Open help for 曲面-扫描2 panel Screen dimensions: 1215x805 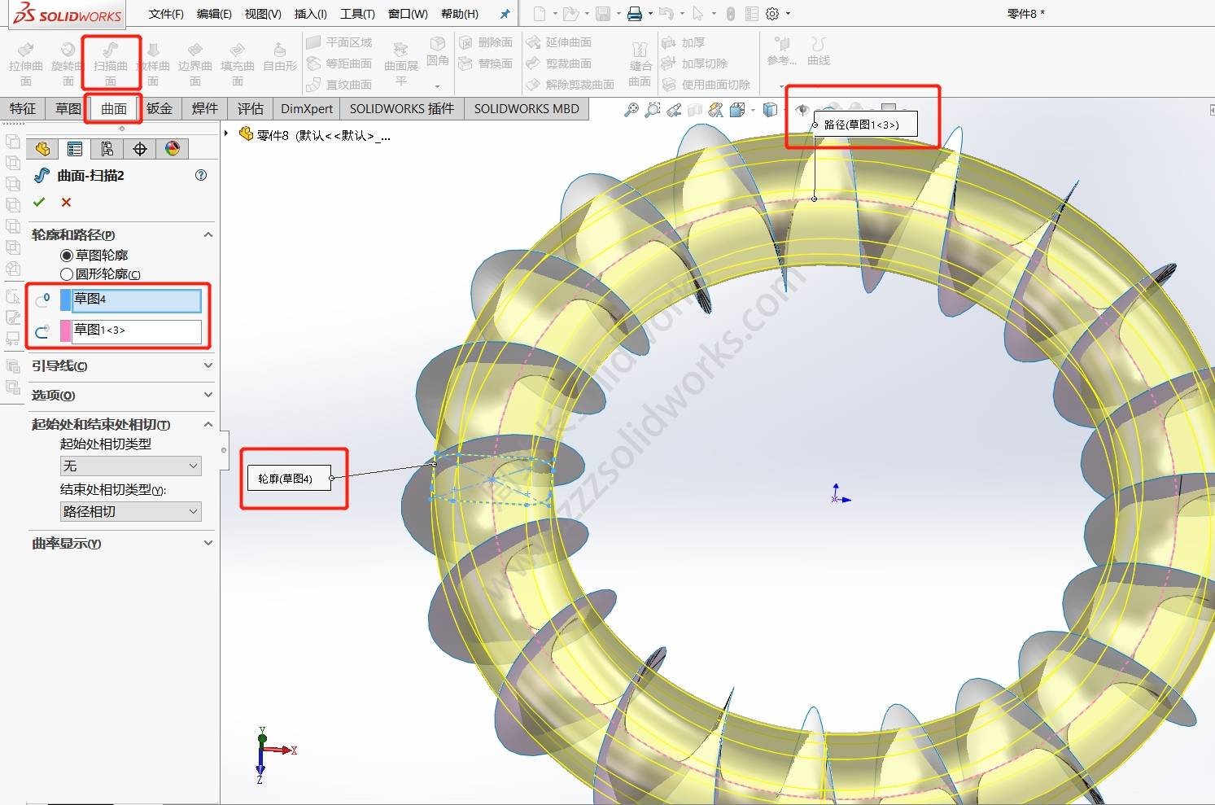click(201, 175)
